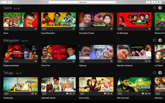Click the clock icon on Pilla Zamindar card
The height and width of the screenshot is (103, 165).
pyautogui.click(x=149, y=94)
